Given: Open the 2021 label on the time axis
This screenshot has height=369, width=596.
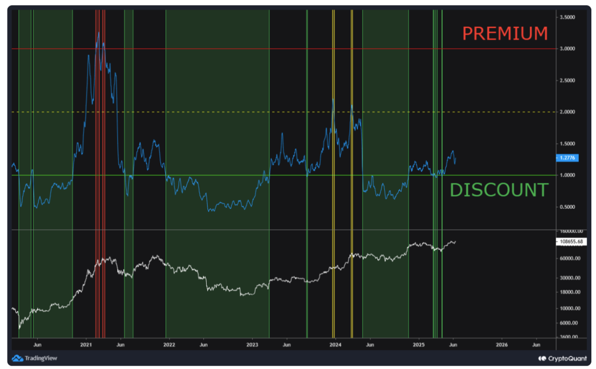Looking at the screenshot, I should click(x=85, y=344).
